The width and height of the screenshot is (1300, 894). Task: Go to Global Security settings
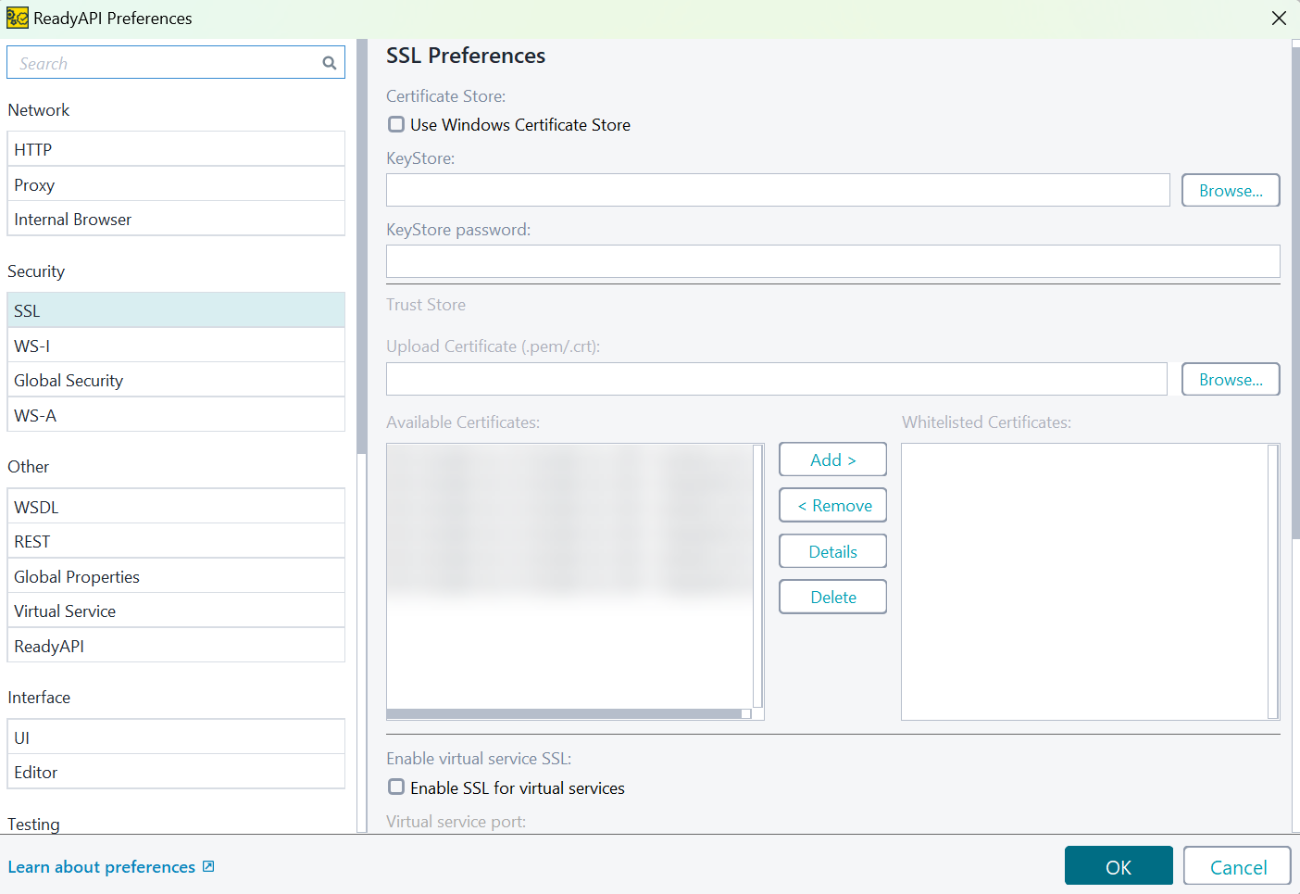click(175, 381)
